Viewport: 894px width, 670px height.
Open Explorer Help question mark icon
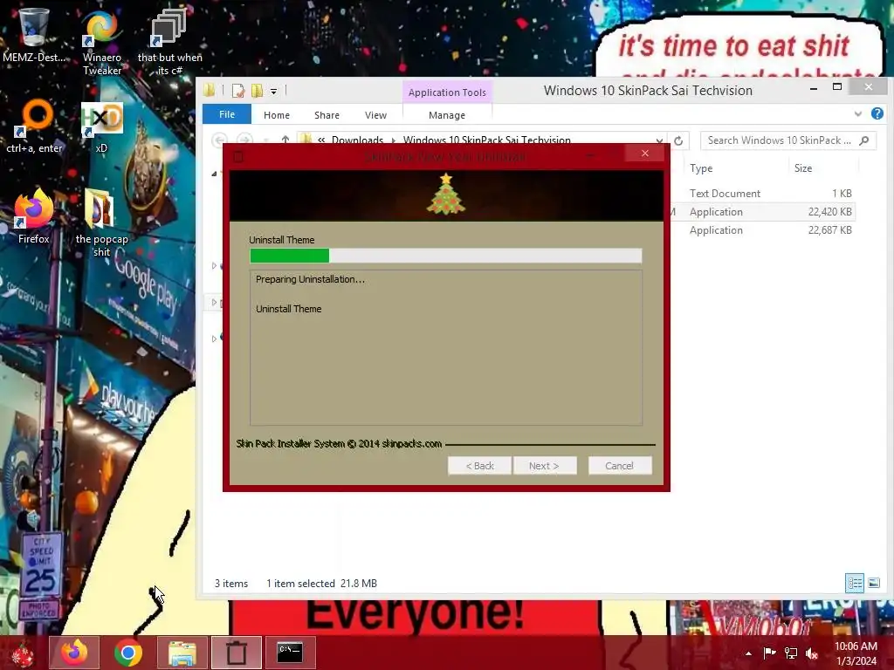[877, 113]
